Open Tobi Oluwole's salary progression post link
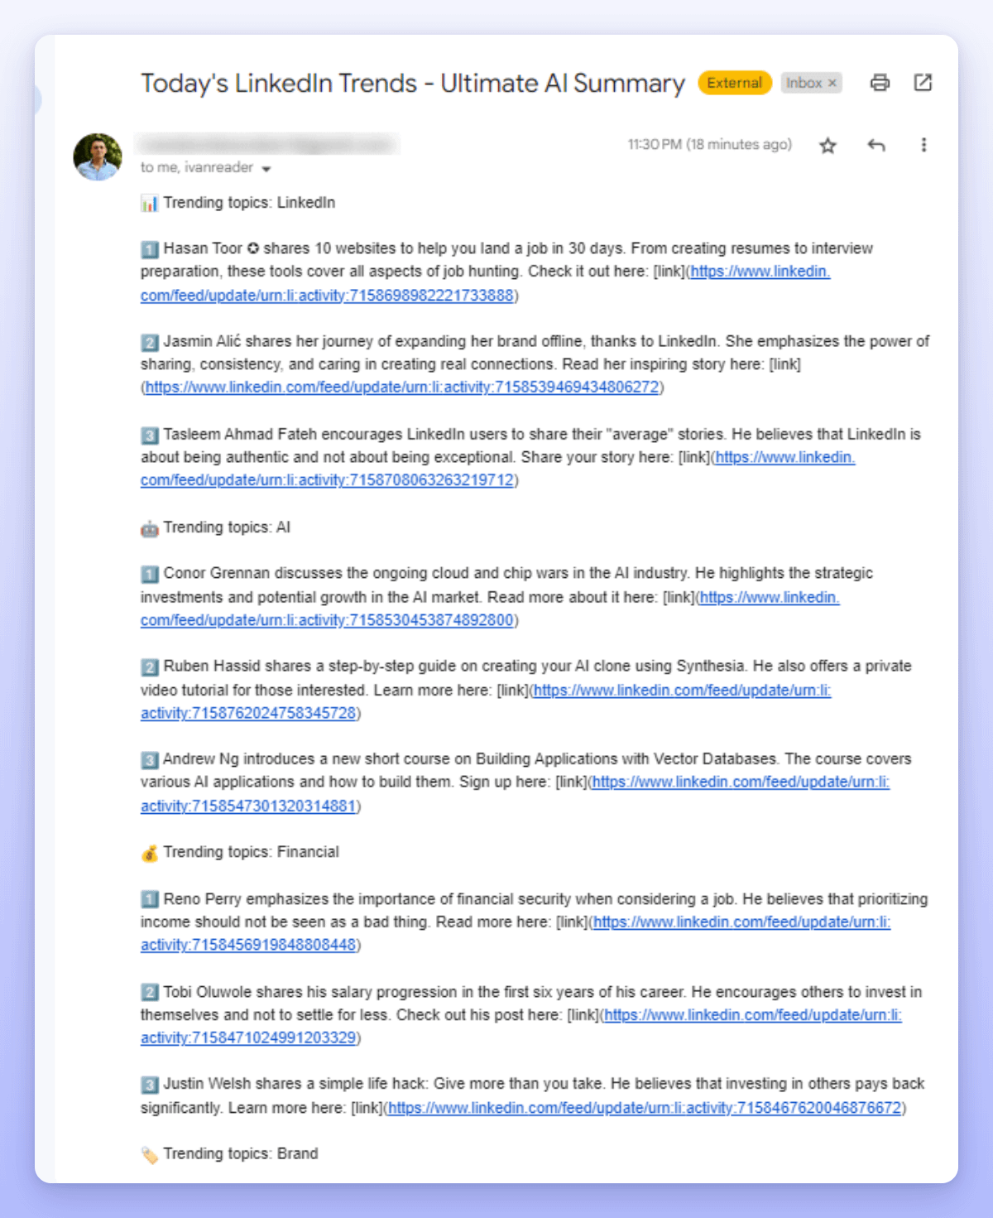 248,1037
